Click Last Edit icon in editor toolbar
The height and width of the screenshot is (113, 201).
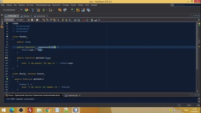click(29, 20)
